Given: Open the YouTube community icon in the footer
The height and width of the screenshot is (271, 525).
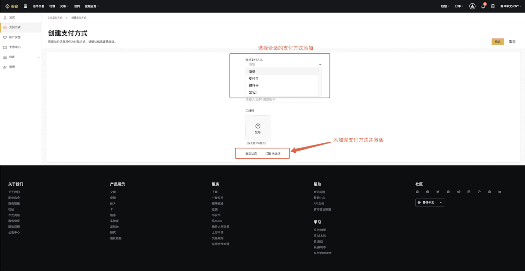Looking at the screenshot, I should [x=500, y=192].
